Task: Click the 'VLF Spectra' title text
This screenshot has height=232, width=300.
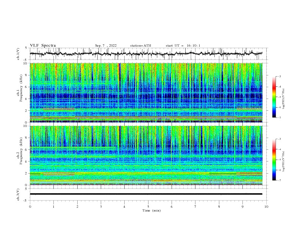Action: click(x=43, y=45)
